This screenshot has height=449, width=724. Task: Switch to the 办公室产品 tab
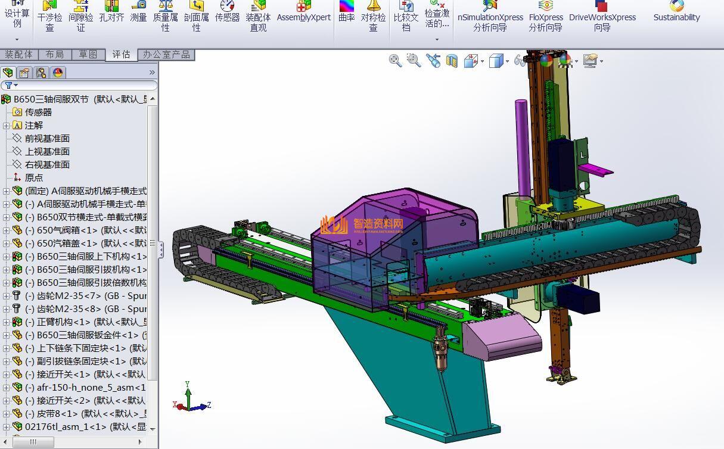point(166,55)
